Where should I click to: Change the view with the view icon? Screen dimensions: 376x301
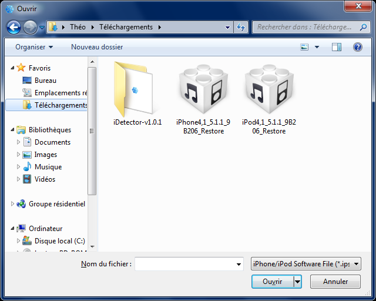(304, 47)
